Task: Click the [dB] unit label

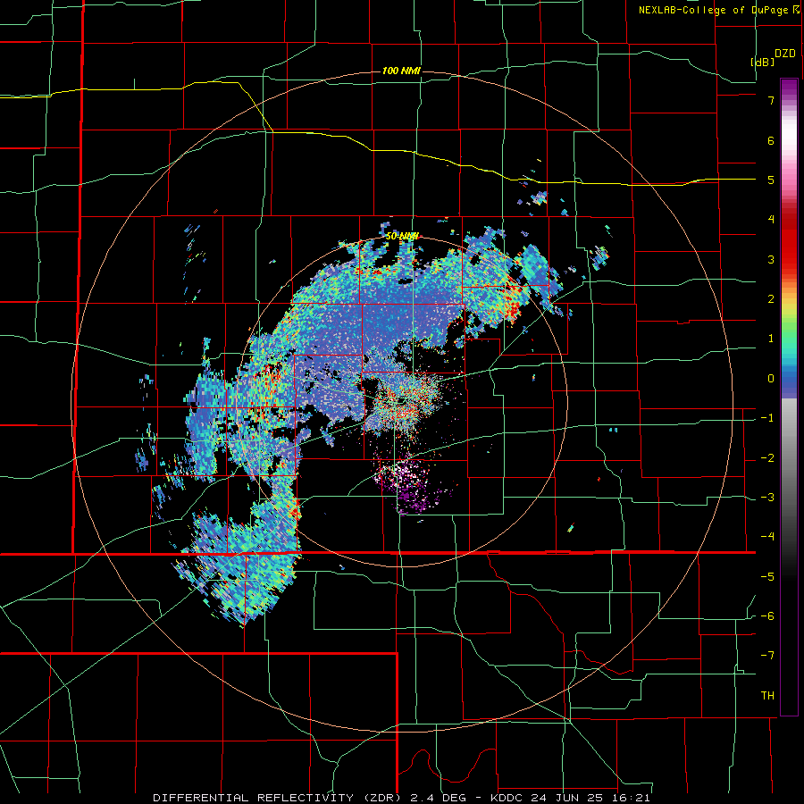Action: pyautogui.click(x=763, y=62)
